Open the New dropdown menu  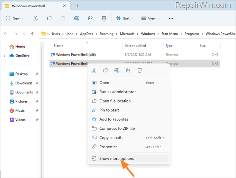pos(15,18)
